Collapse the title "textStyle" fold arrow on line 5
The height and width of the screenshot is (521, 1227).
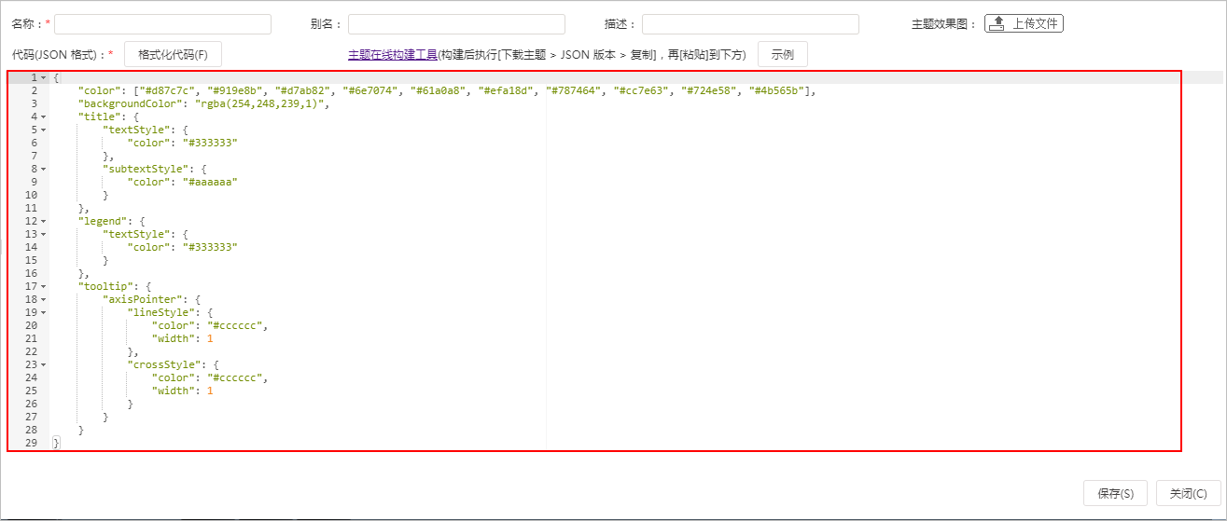(44, 130)
